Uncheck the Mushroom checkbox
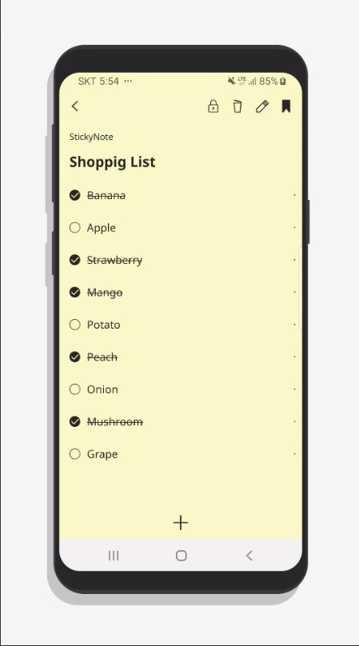This screenshot has width=359, height=646. pos(74,422)
